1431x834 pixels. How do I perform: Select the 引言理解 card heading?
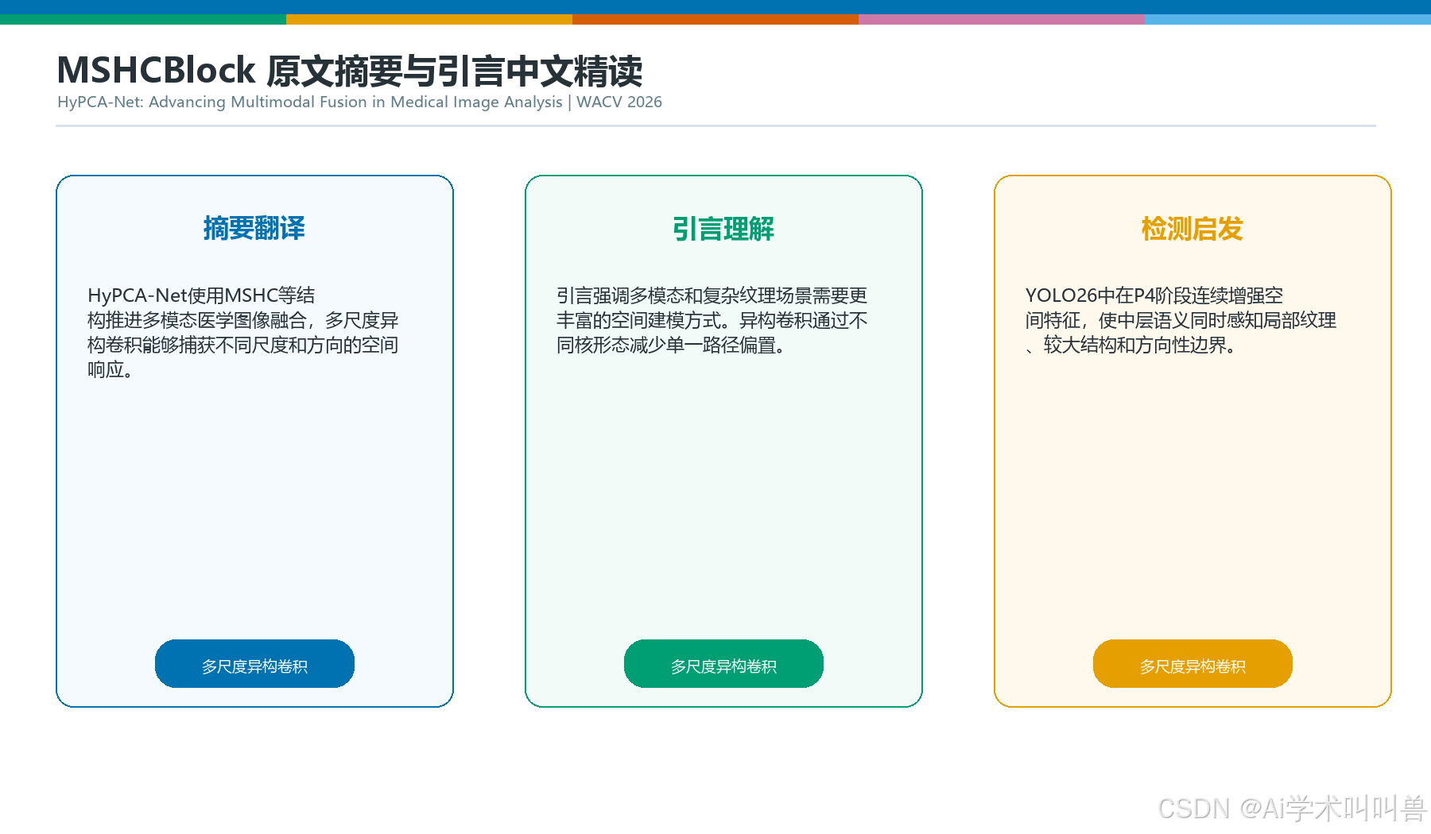click(x=723, y=229)
